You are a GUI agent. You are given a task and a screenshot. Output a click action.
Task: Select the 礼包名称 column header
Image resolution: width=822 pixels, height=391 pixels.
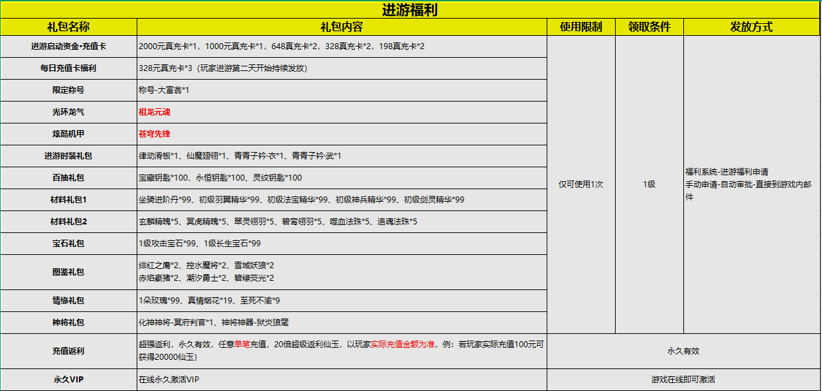point(68,27)
